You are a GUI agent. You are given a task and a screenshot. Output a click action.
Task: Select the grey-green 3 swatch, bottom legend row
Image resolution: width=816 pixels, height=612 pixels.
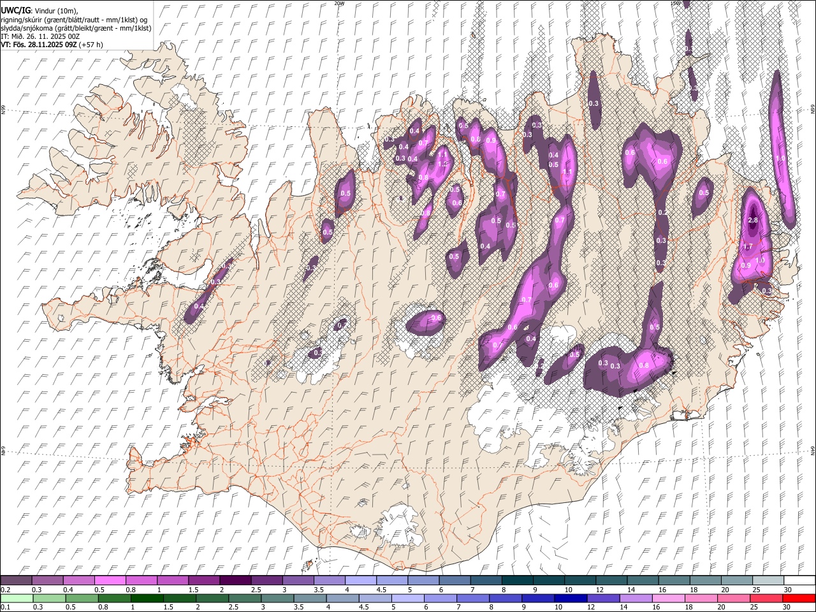[277, 598]
